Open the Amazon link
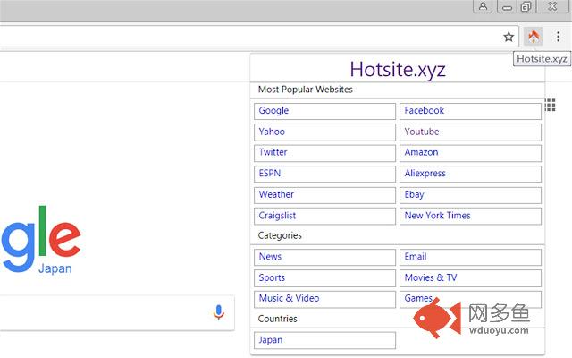Screen dimensions: 572x358 tap(470, 153)
